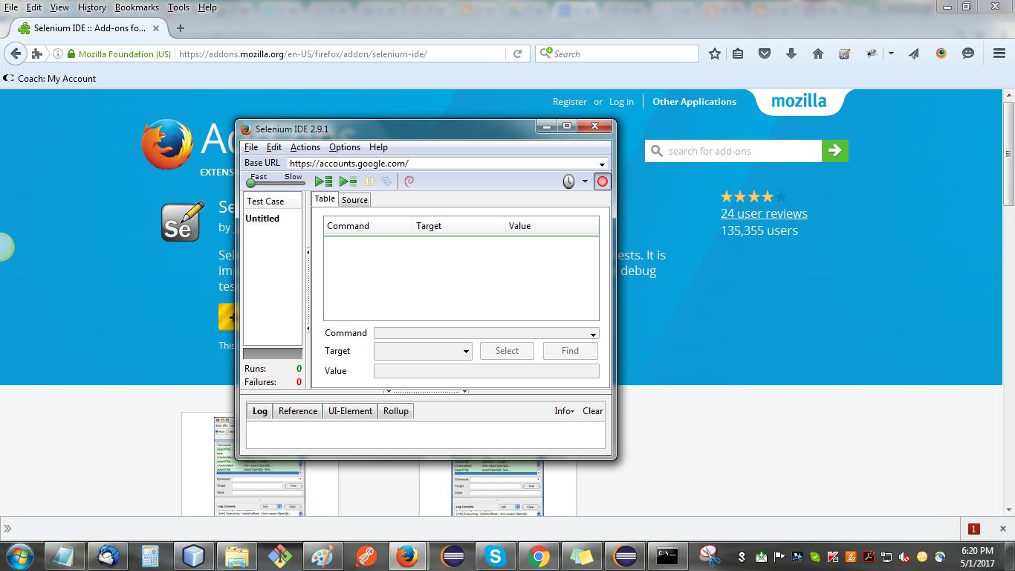Click the Target column header
Screen dimensions: 1015x571
(x=459, y=226)
